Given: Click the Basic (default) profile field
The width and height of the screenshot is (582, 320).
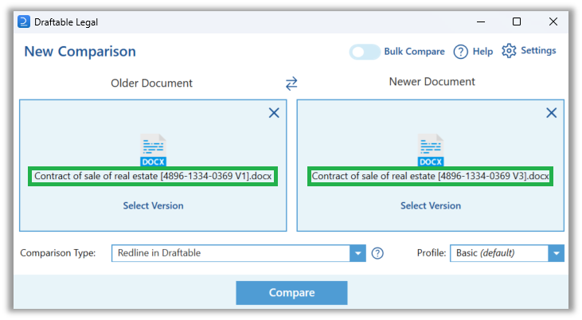Looking at the screenshot, I should pyautogui.click(x=507, y=253).
